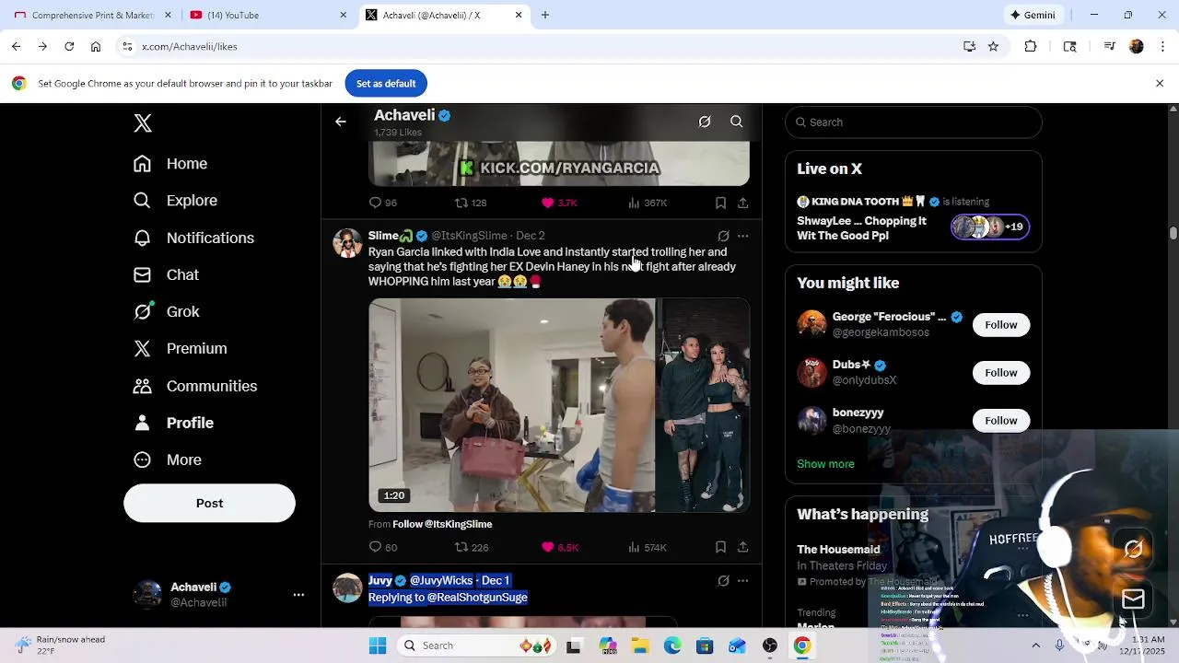This screenshot has width=1179, height=663.
Task: Open File Explorer from the taskbar
Action: click(x=639, y=646)
